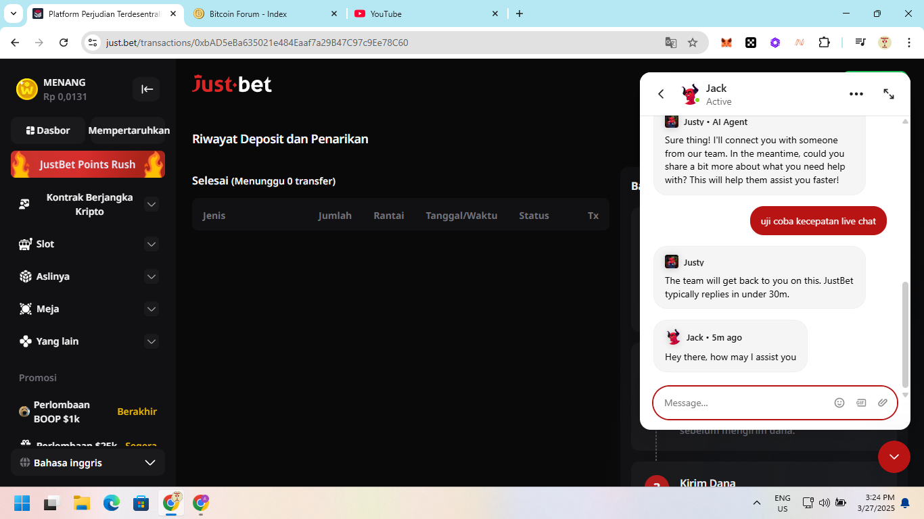Screen dimensions: 924x519
Task: Open Perlombaan BOOP $1k promotion
Action: pos(88,412)
